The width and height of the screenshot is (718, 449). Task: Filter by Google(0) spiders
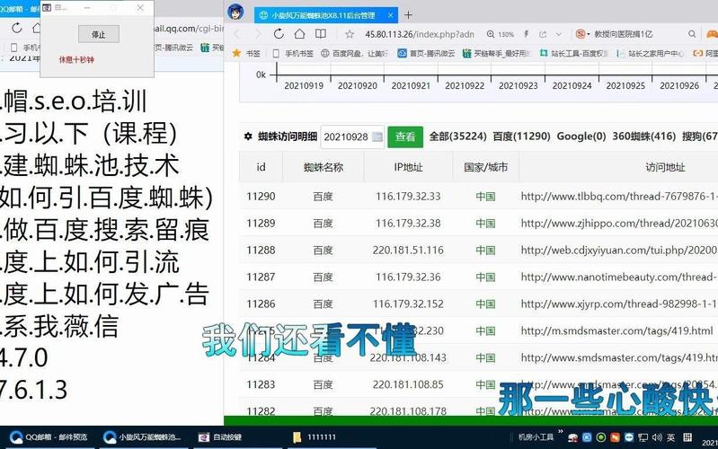coord(581,136)
